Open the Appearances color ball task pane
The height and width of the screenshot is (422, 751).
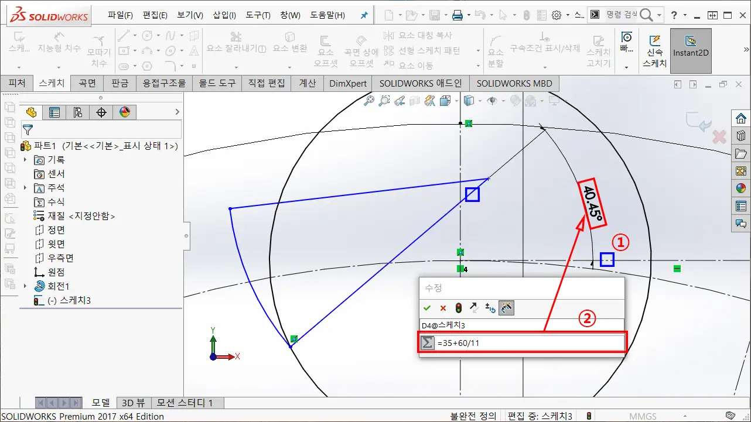(741, 188)
